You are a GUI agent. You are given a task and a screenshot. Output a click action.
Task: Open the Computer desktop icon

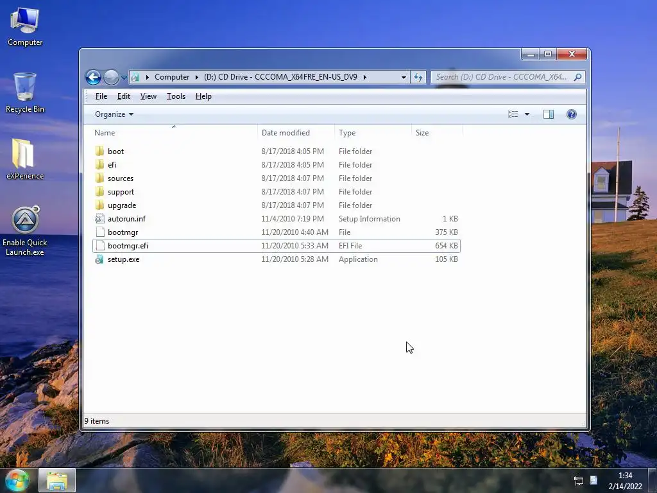coord(25,26)
